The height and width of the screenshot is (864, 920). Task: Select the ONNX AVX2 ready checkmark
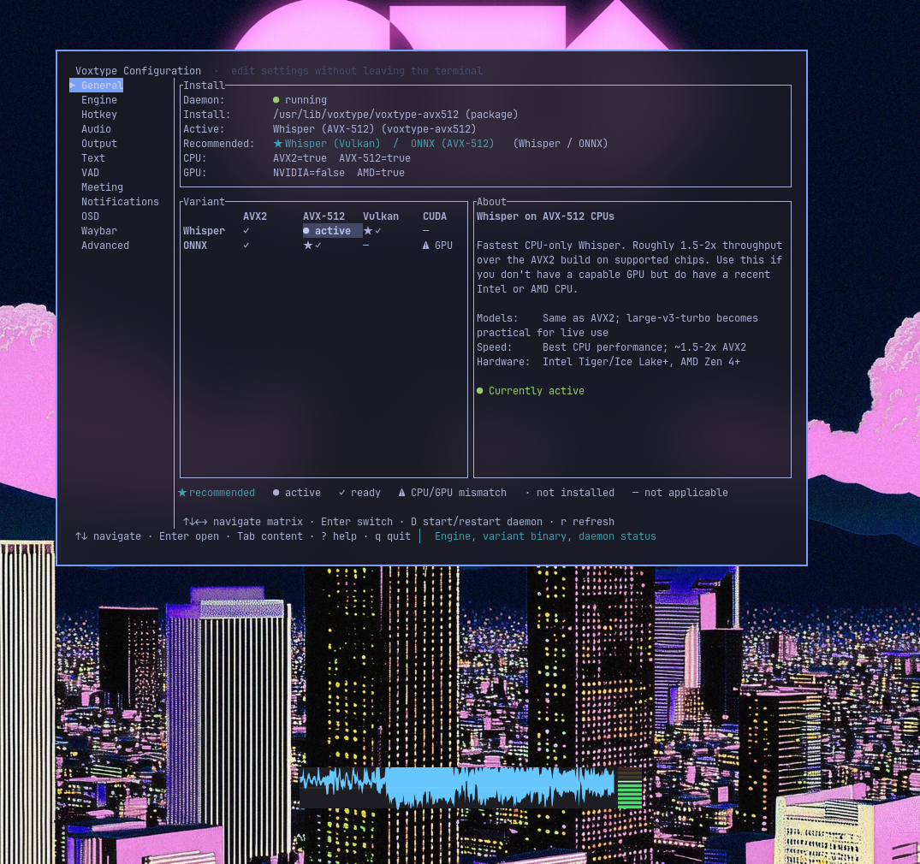click(246, 246)
